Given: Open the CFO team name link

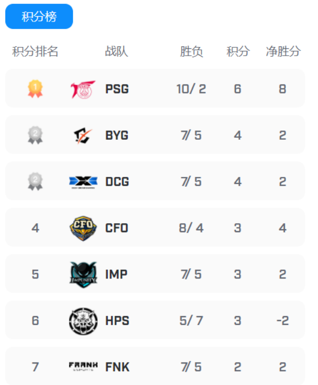Looking at the screenshot, I should point(117,228).
